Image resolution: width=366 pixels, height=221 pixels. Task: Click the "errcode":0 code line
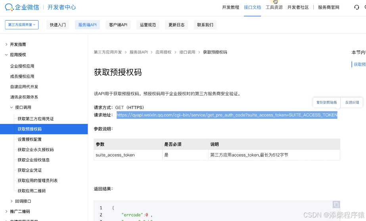137,215
